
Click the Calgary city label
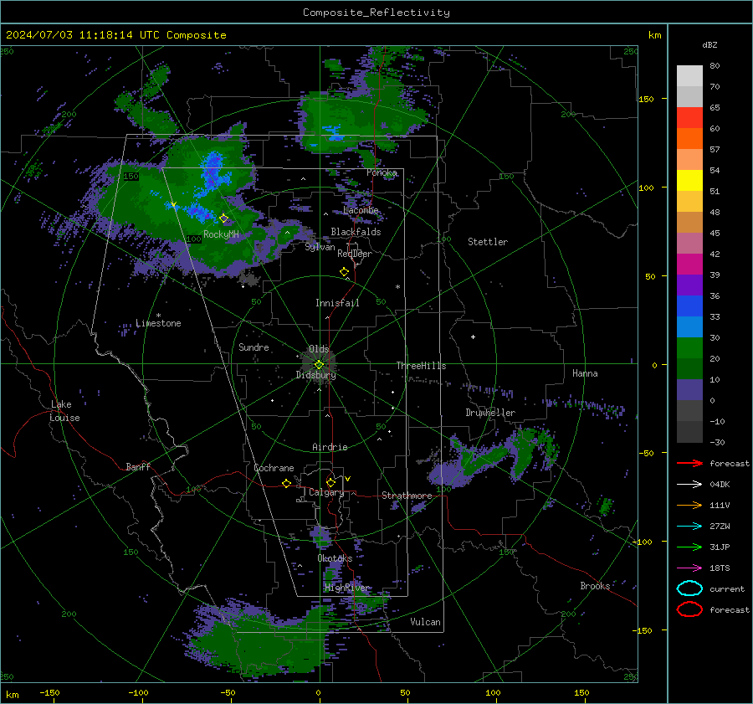click(326, 492)
